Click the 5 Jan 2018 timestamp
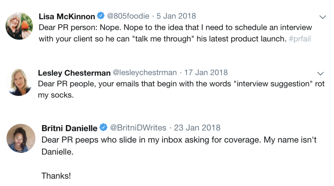 point(176,16)
